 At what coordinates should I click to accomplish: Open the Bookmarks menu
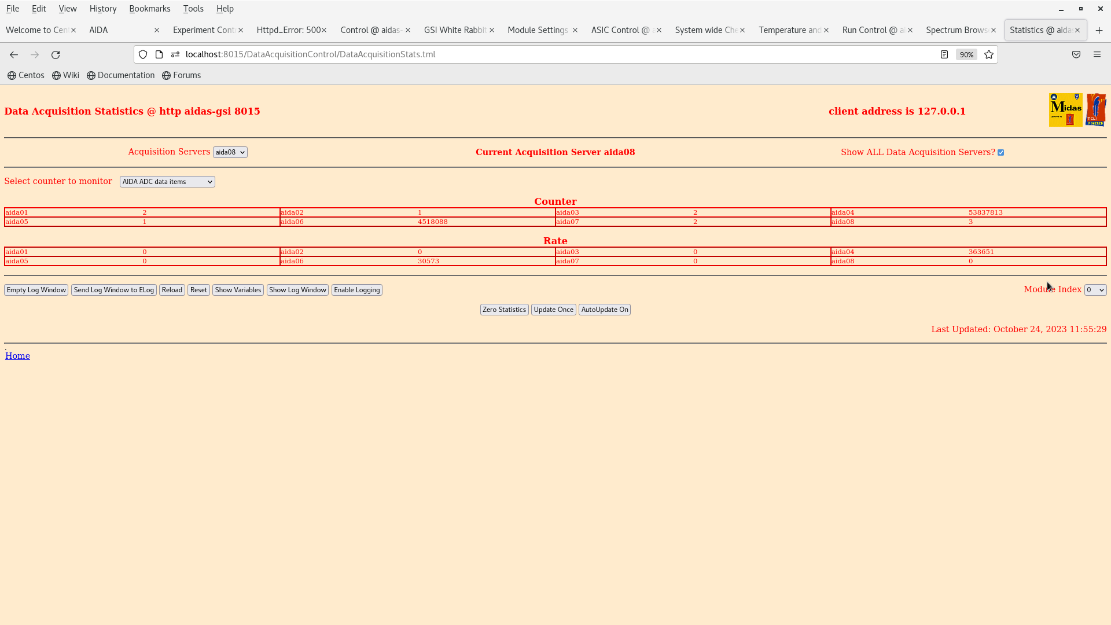[150, 9]
